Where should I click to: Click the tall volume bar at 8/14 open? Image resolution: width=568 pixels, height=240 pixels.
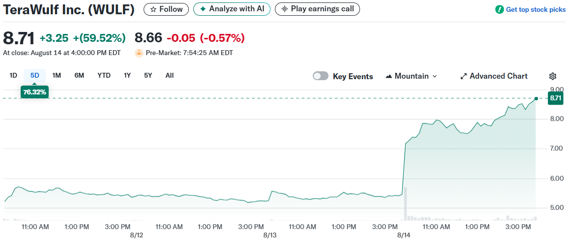406,204
